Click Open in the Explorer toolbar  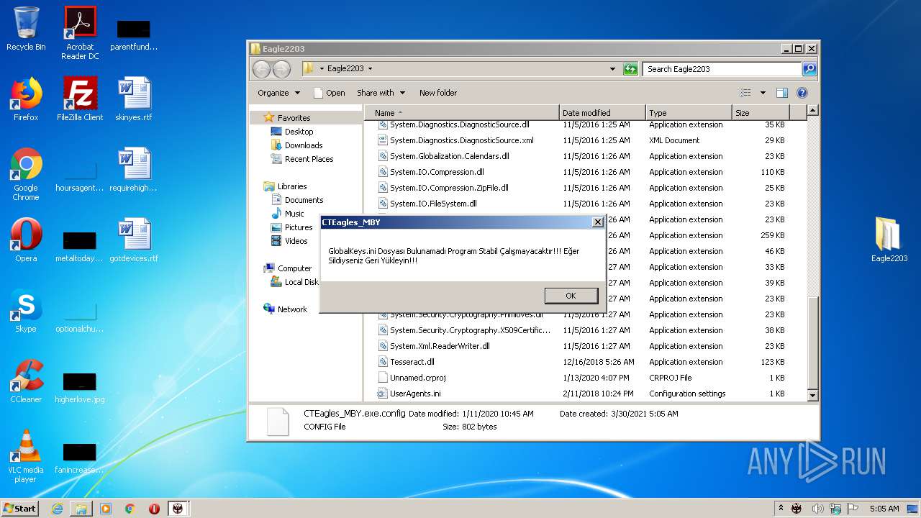tap(330, 93)
